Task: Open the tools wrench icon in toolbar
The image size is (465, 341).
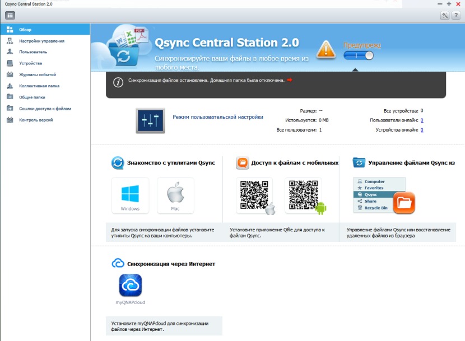Action: click(445, 16)
